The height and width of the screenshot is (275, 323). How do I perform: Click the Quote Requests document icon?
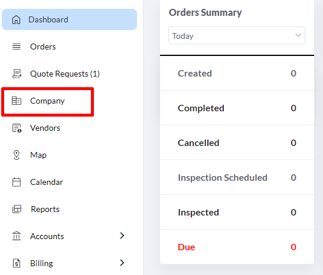(17, 74)
